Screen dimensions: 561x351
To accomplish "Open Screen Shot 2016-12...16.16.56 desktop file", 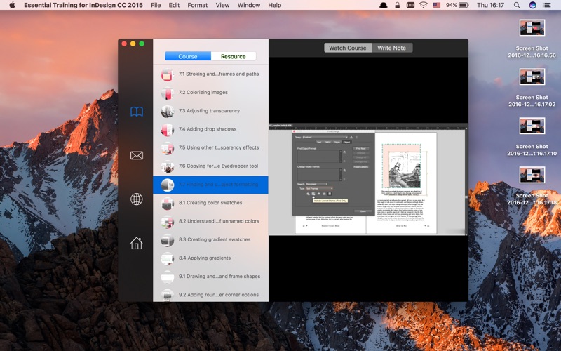I will 532,39.
